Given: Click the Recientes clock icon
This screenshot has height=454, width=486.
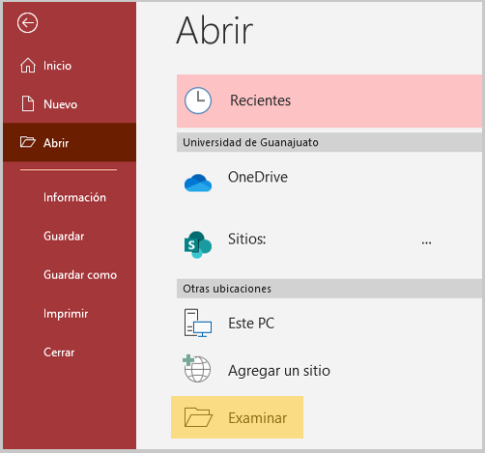Looking at the screenshot, I should tap(198, 100).
